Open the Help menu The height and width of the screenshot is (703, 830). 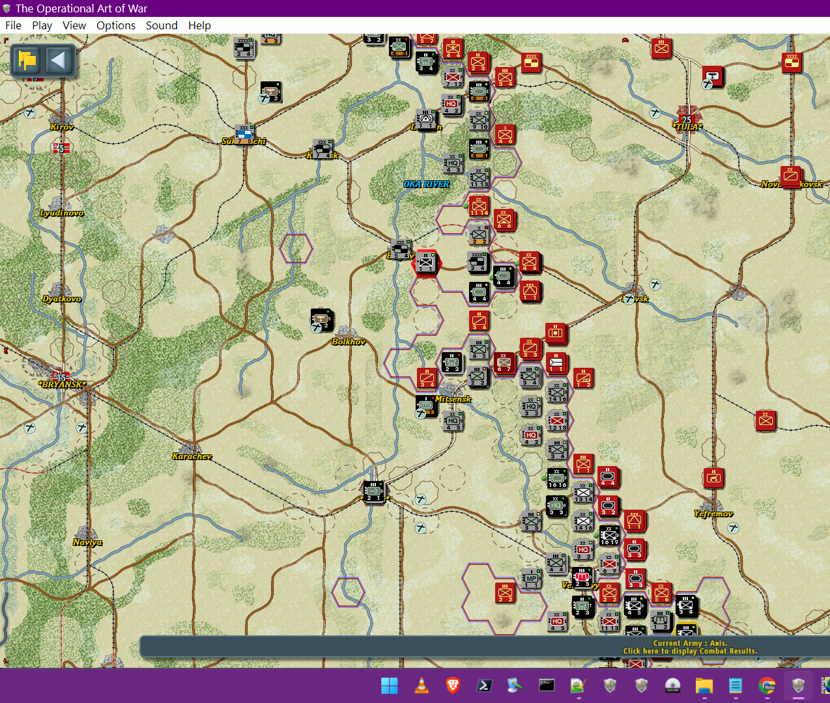pos(199,25)
